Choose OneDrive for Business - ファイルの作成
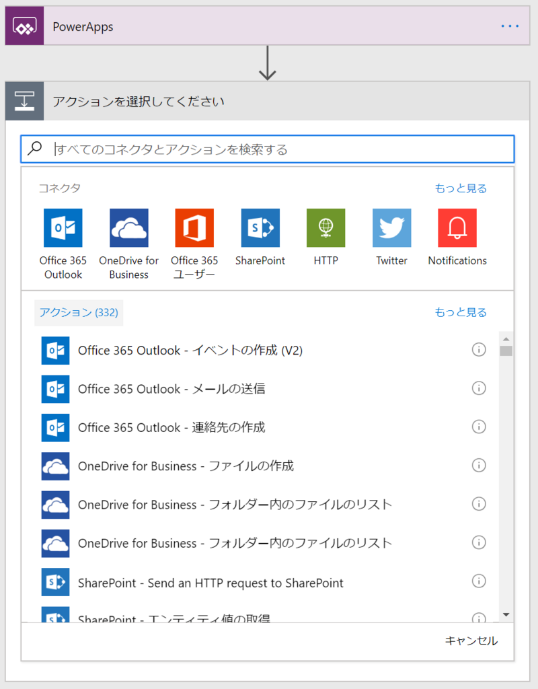The height and width of the screenshot is (689, 538). 186,466
